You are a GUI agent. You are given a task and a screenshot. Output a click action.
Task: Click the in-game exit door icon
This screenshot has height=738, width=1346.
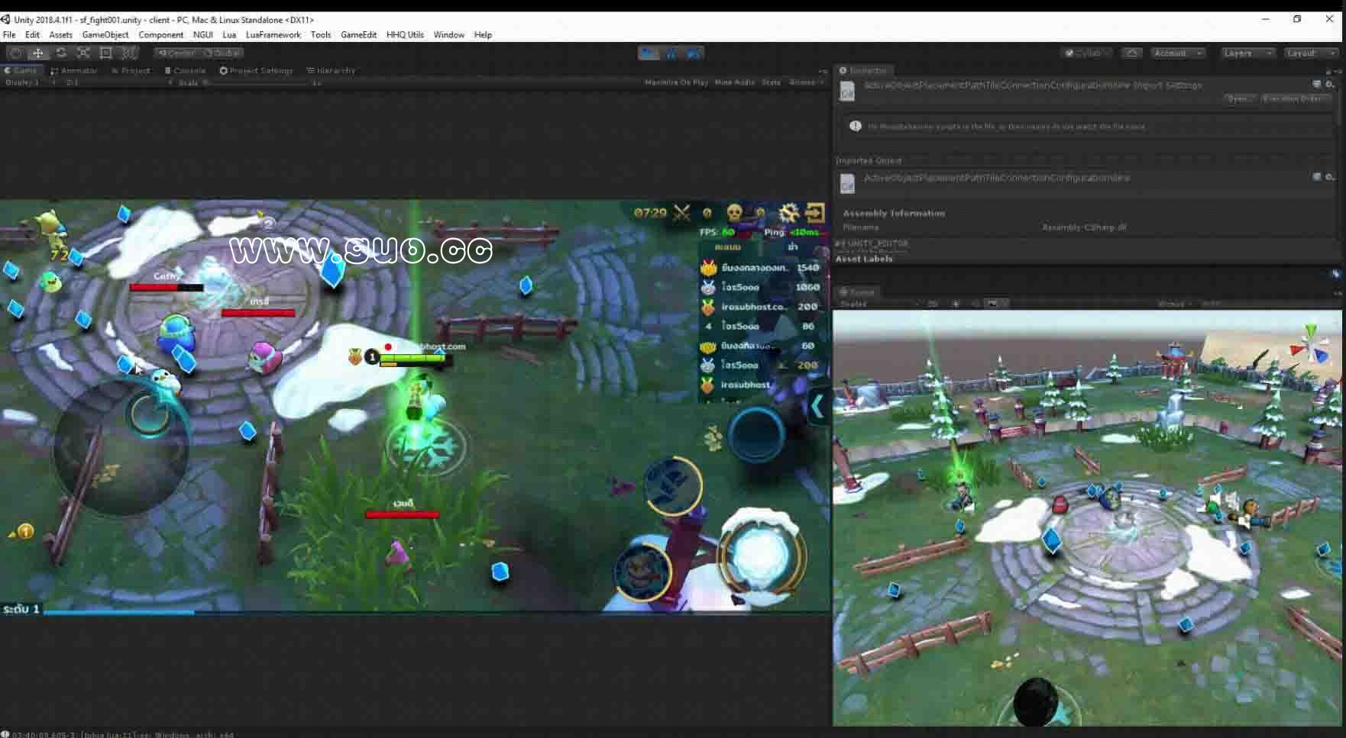tap(815, 212)
